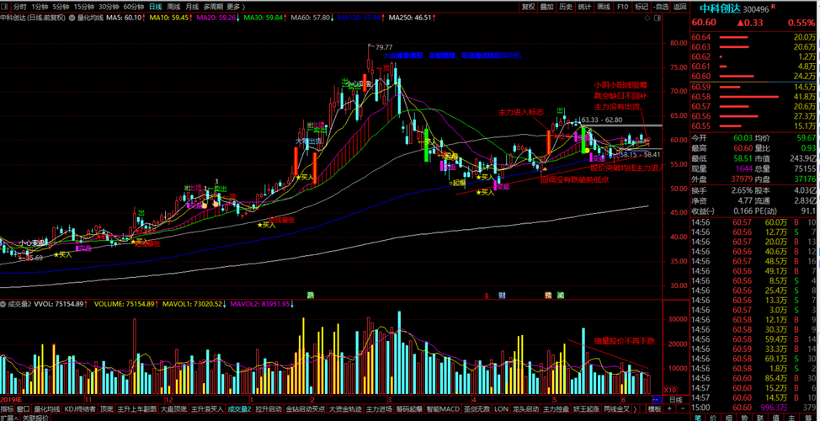This screenshot has height=421, width=820.
Task: Open the 关联报价 related quotes tab
Action: point(35,418)
